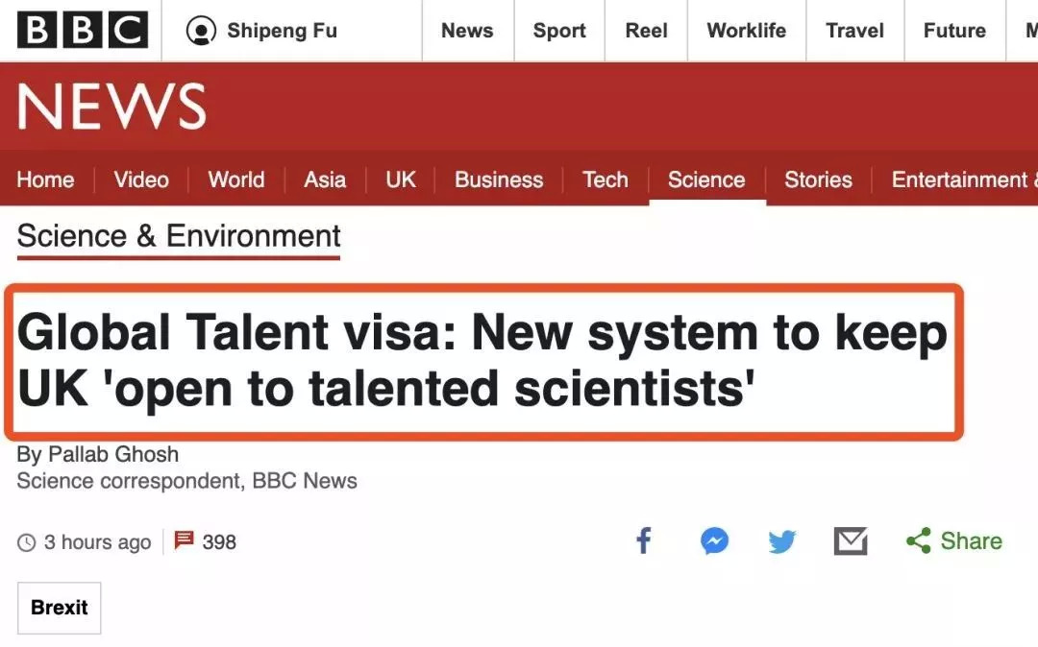Viewport: 1038px width, 647px height.
Task: Share the article on Twitter
Action: pos(782,541)
